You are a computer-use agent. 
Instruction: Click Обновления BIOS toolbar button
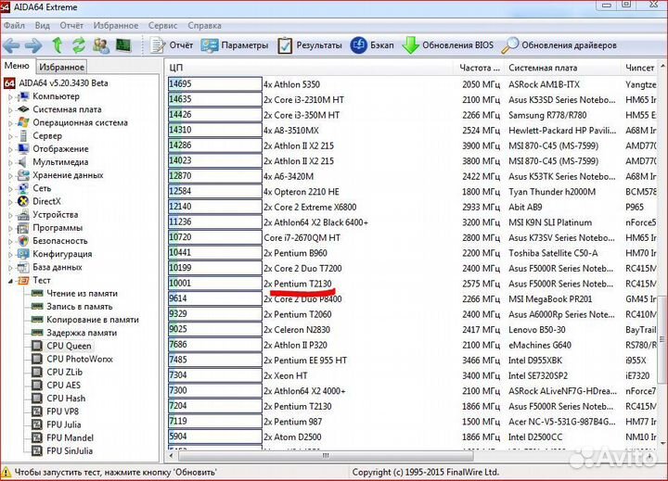448,45
